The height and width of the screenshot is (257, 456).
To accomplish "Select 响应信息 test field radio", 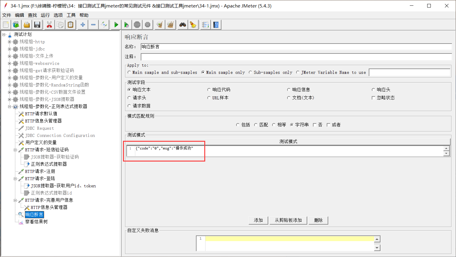I will tap(298, 89).
